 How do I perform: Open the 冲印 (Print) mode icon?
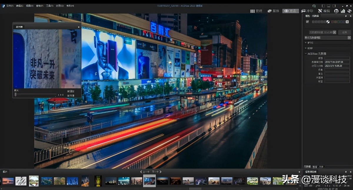click(304, 11)
